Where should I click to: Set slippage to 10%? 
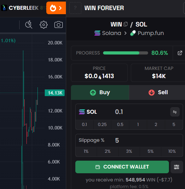[x=172, y=152]
